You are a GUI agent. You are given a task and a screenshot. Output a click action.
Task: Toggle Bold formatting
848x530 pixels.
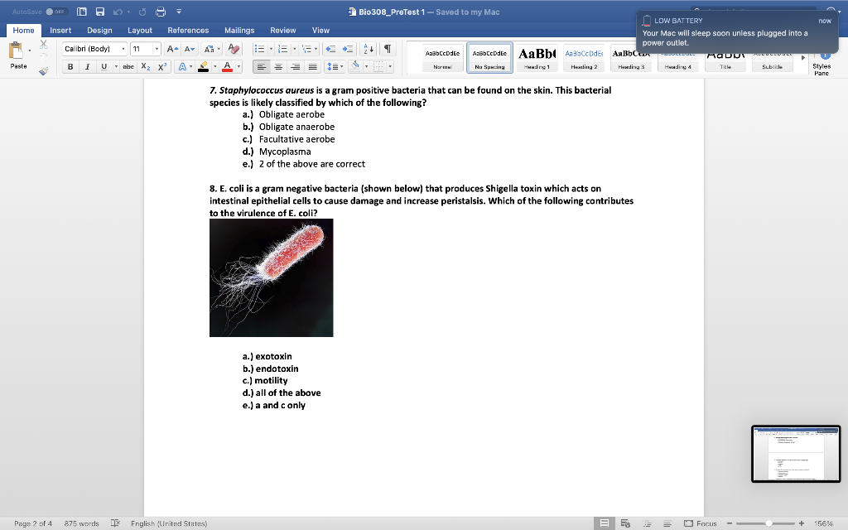point(70,66)
